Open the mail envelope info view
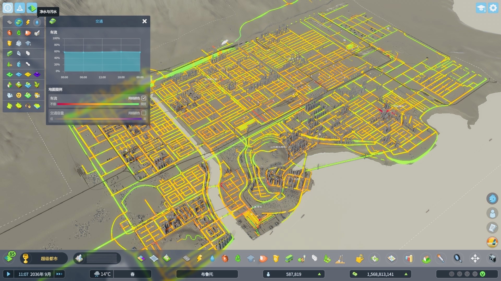The width and height of the screenshot is (501, 281). (x=19, y=54)
